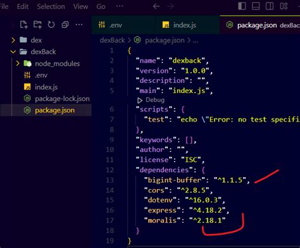Open package-lock.json from the file tree
The height and width of the screenshot is (248, 300).
[x=46, y=99]
